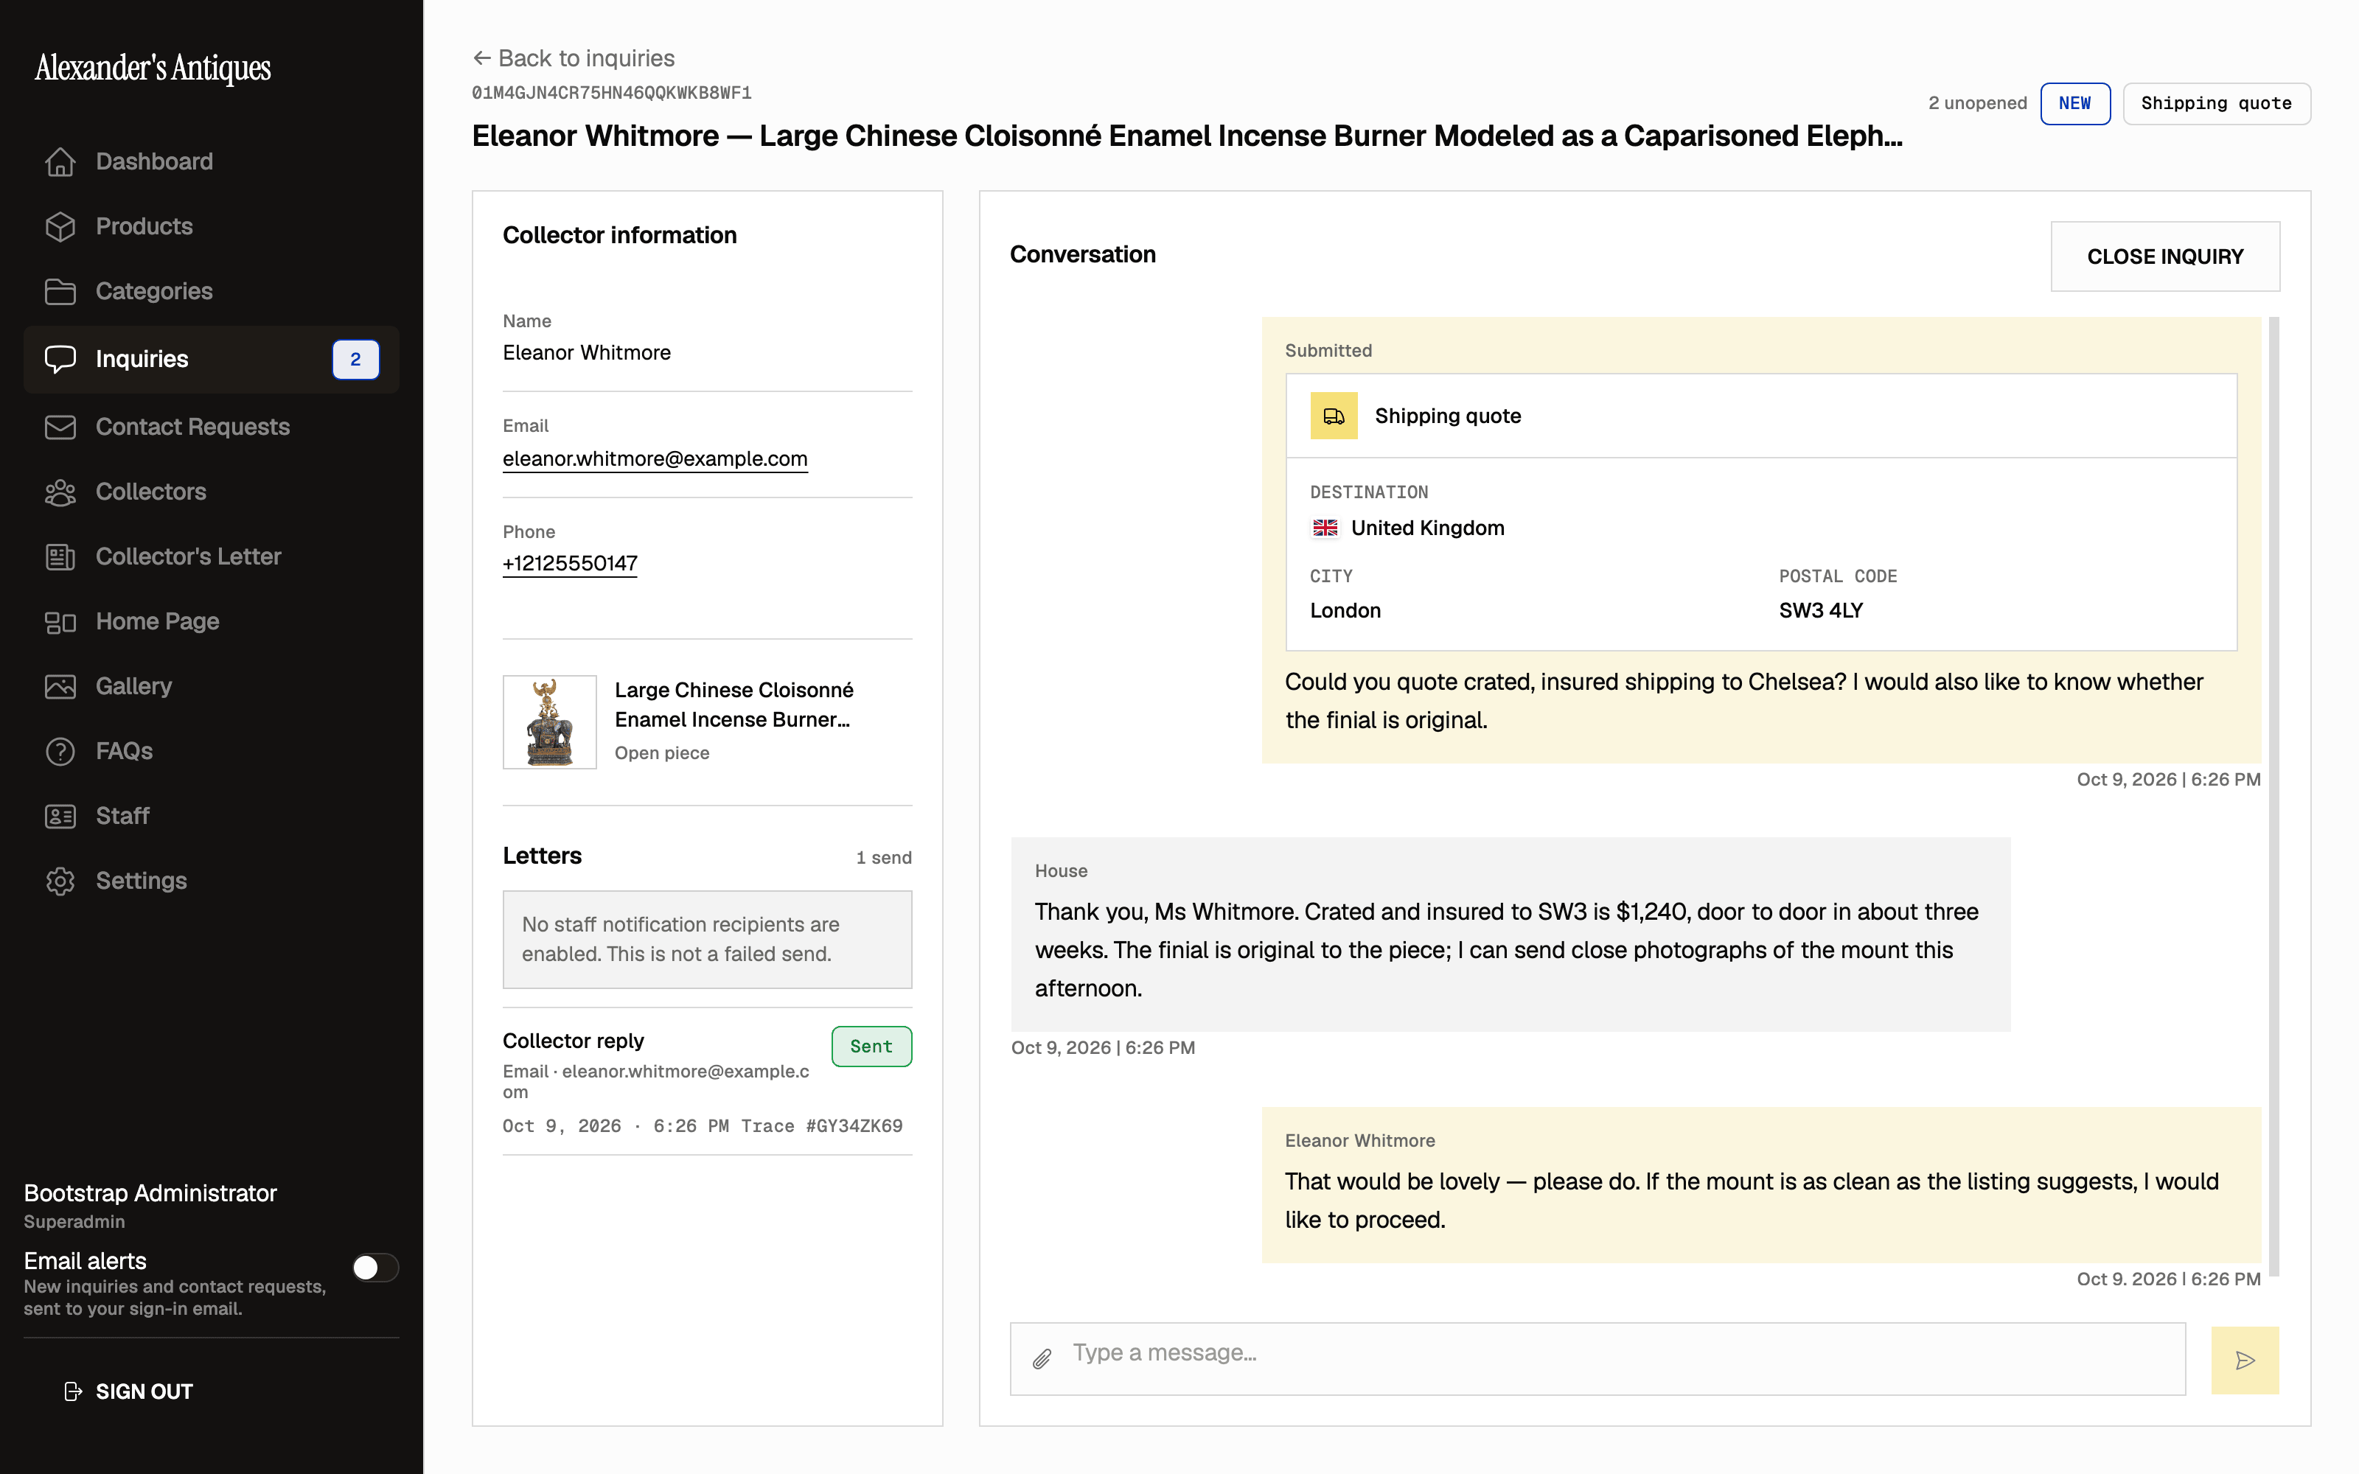
Task: Navigate to Home Page section
Action: pos(212,622)
